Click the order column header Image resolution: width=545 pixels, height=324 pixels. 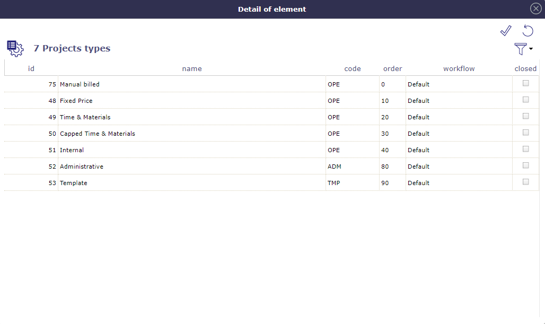pos(393,68)
